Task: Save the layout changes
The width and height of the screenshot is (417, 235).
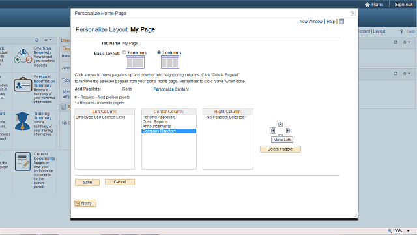Action: coord(87,183)
